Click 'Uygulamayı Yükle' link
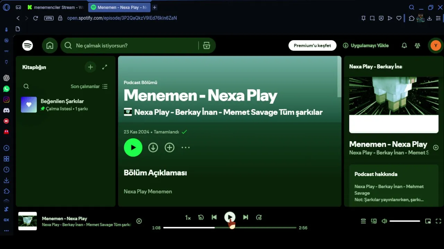The image size is (444, 249). 366,45
